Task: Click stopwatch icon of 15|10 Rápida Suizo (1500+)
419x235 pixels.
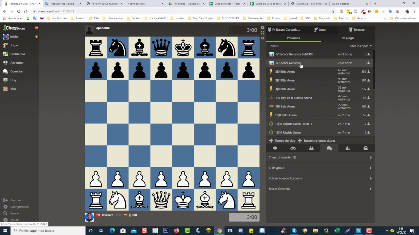Action: [x=271, y=124]
